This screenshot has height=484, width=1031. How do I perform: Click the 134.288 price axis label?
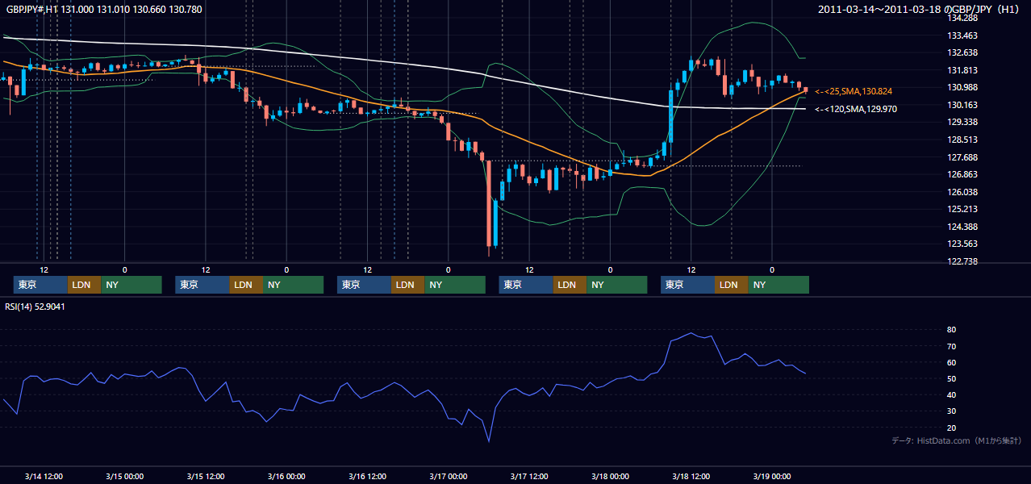[x=961, y=18]
